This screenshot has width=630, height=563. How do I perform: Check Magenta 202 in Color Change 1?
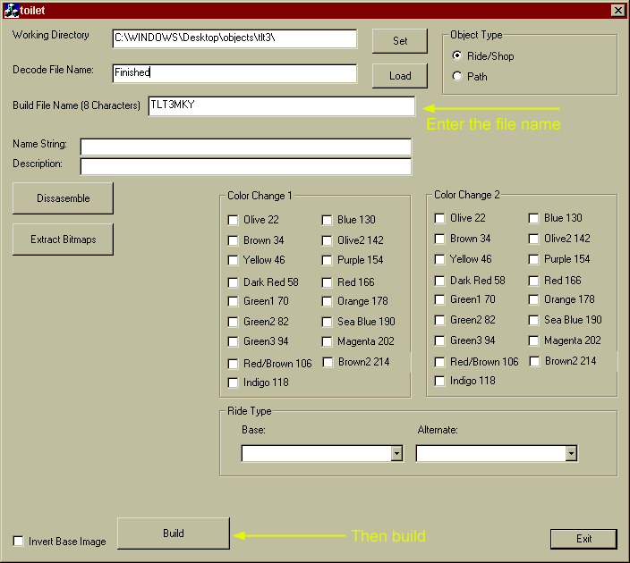tap(327, 341)
